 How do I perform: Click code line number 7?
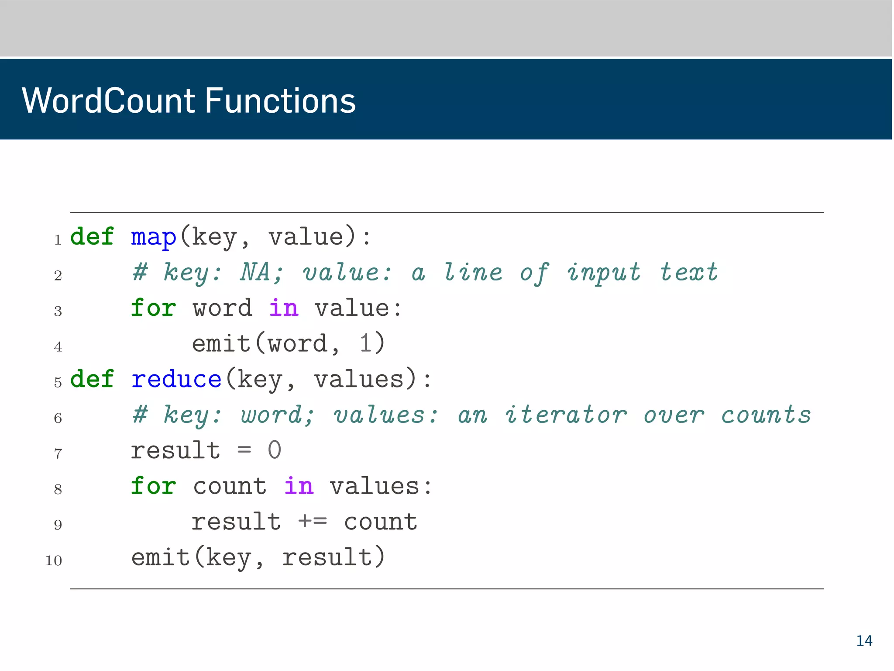[x=58, y=454]
